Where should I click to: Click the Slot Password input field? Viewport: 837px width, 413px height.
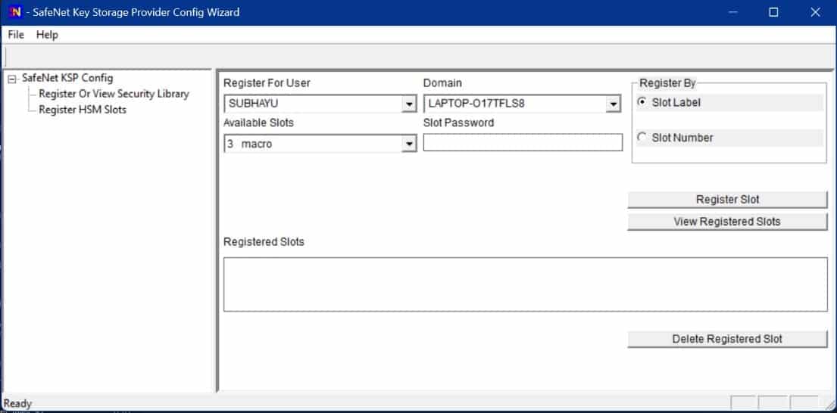click(x=522, y=142)
